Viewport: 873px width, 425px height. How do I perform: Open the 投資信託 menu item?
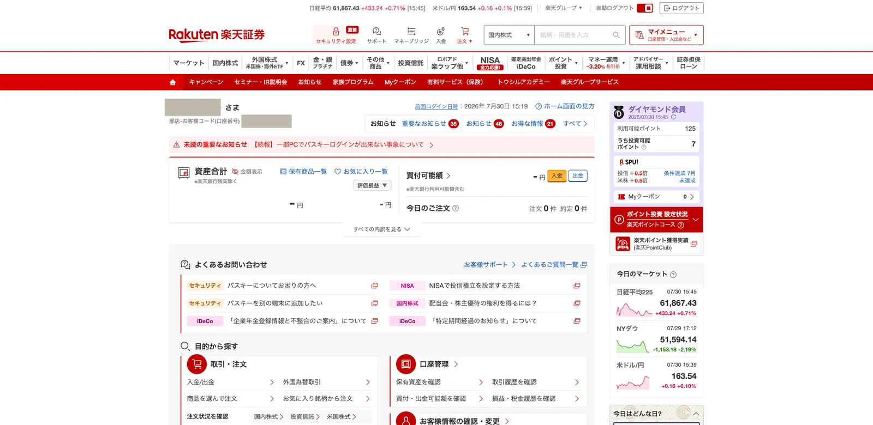(x=410, y=63)
